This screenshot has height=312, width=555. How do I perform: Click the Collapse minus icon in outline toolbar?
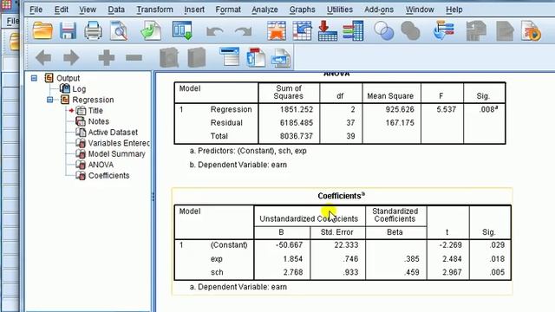pyautogui.click(x=134, y=57)
